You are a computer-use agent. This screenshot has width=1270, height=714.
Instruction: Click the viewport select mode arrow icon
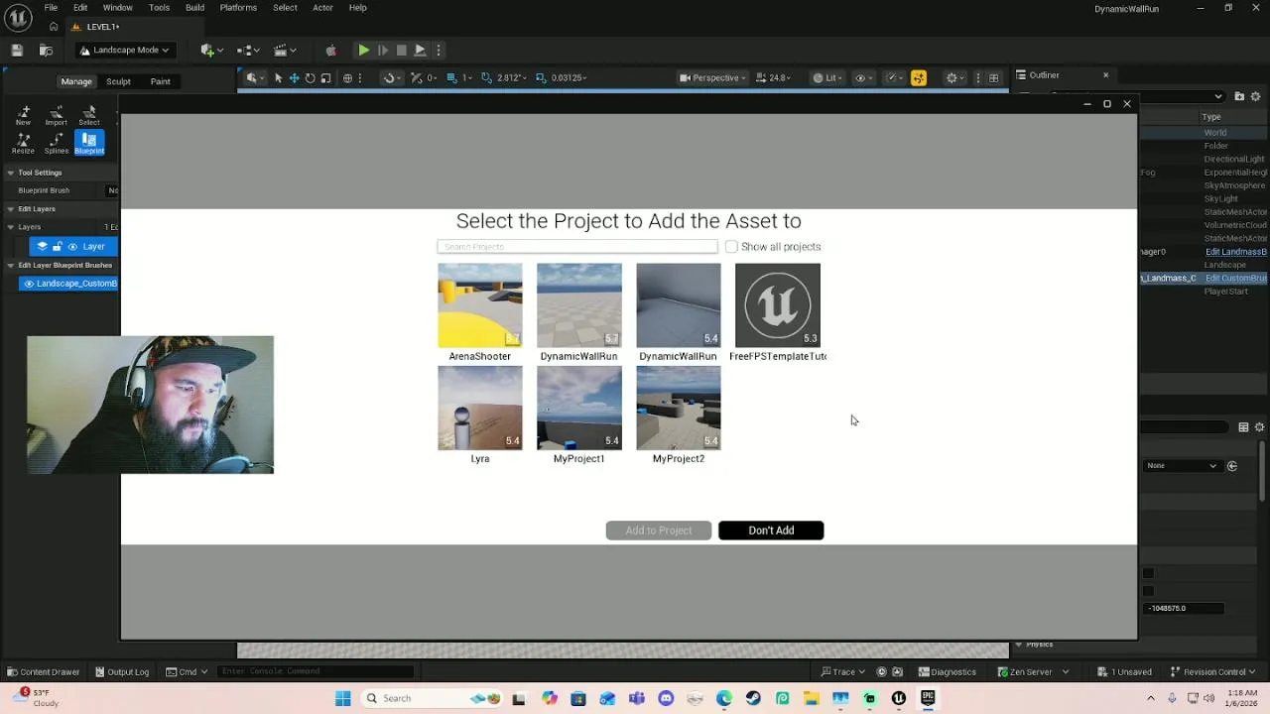tap(278, 77)
